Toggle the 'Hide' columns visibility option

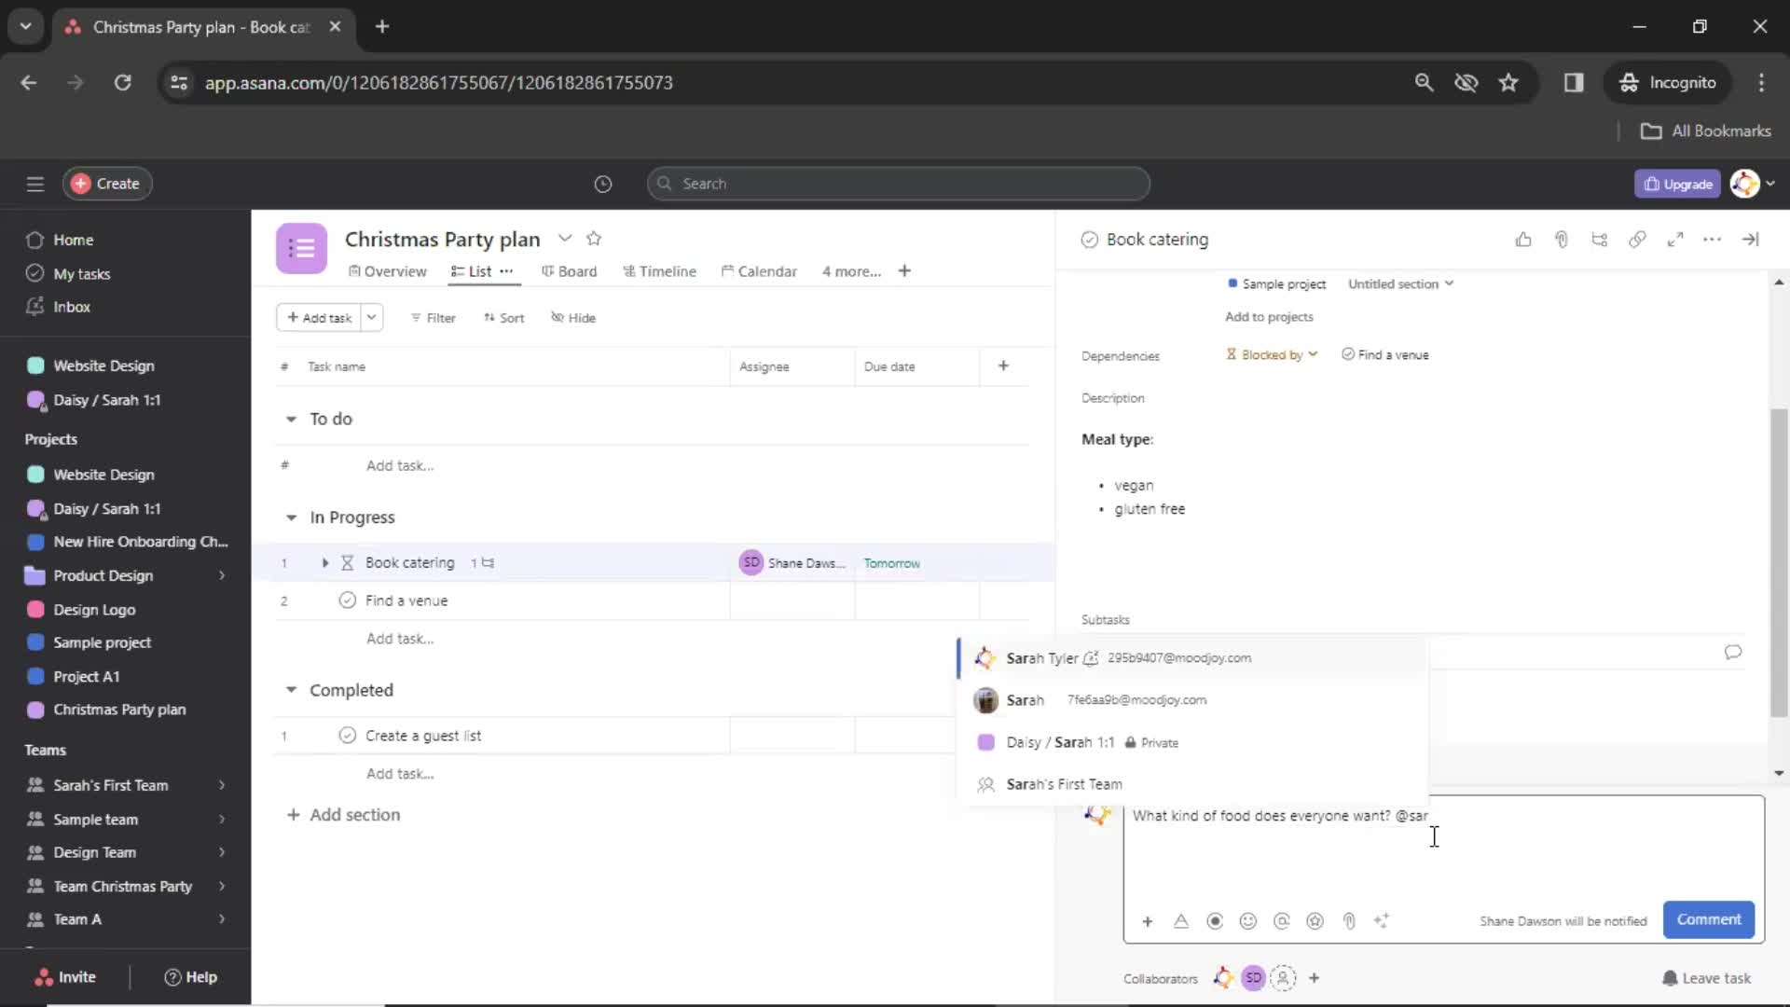(573, 317)
